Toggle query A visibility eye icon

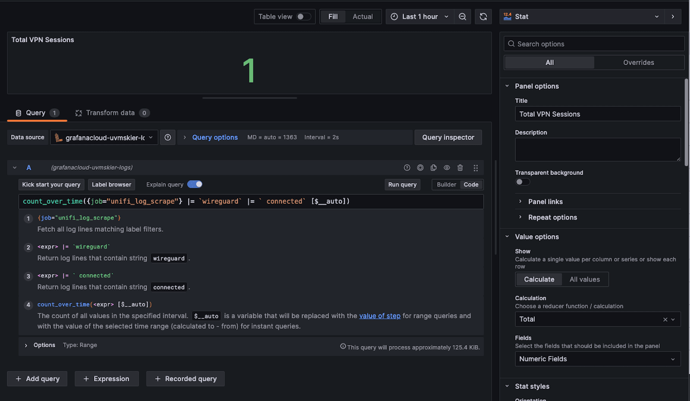[x=447, y=168]
